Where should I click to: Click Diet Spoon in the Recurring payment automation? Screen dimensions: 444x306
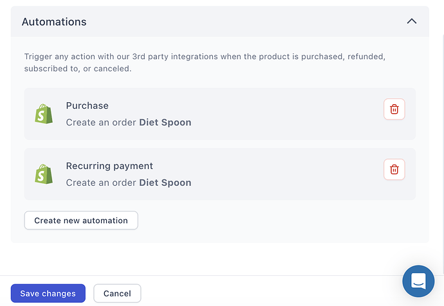tap(165, 183)
